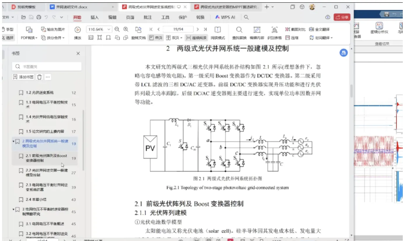Screen dimensions: 403x241
Task: Expand quick access toolbar chevron
Action: point(62,17)
